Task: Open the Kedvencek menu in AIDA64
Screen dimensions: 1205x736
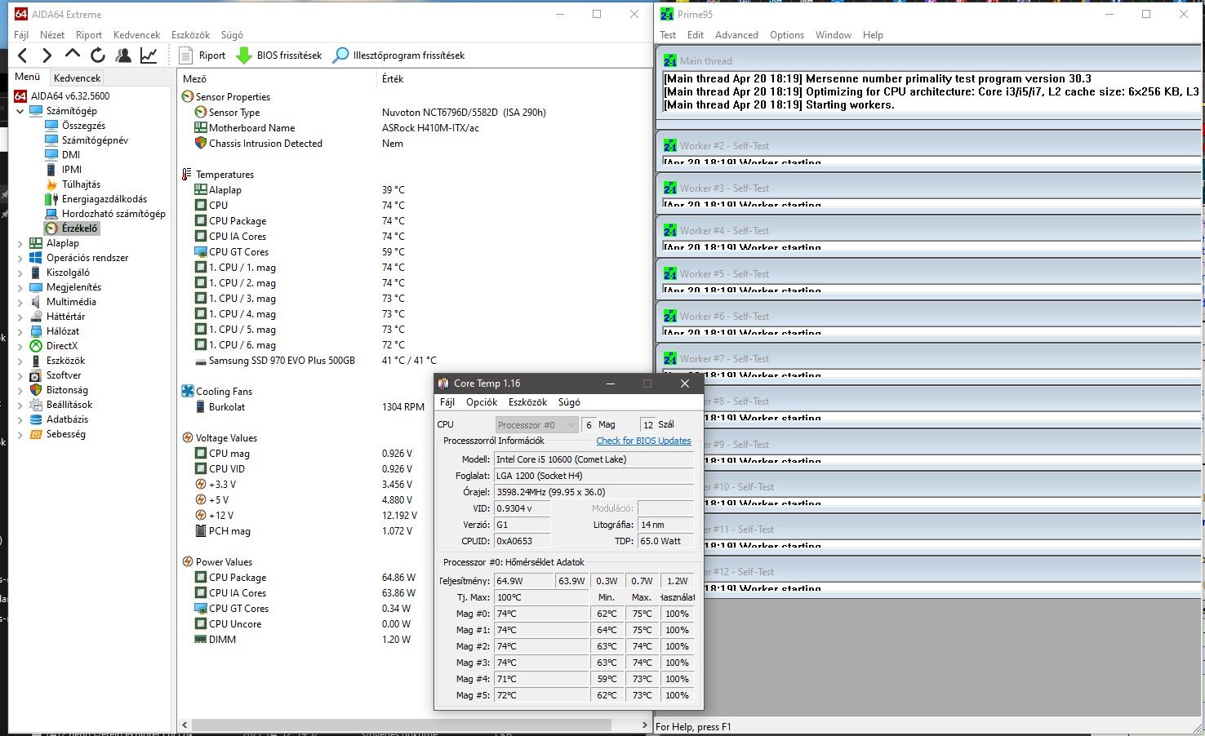Action: click(x=136, y=35)
